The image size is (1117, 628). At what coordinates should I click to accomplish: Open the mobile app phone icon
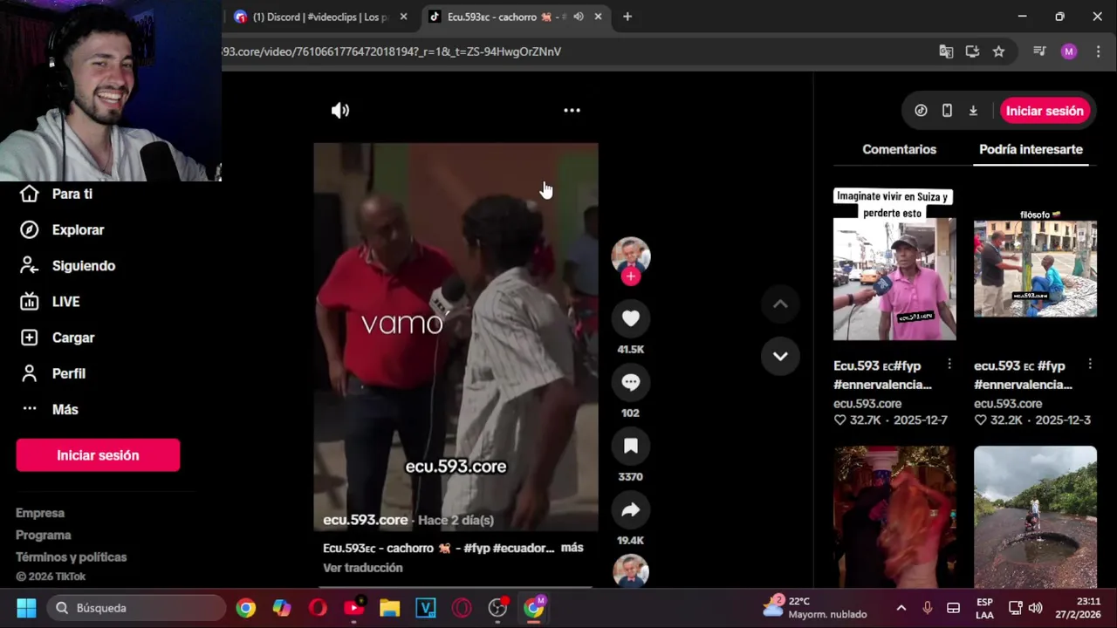(947, 111)
